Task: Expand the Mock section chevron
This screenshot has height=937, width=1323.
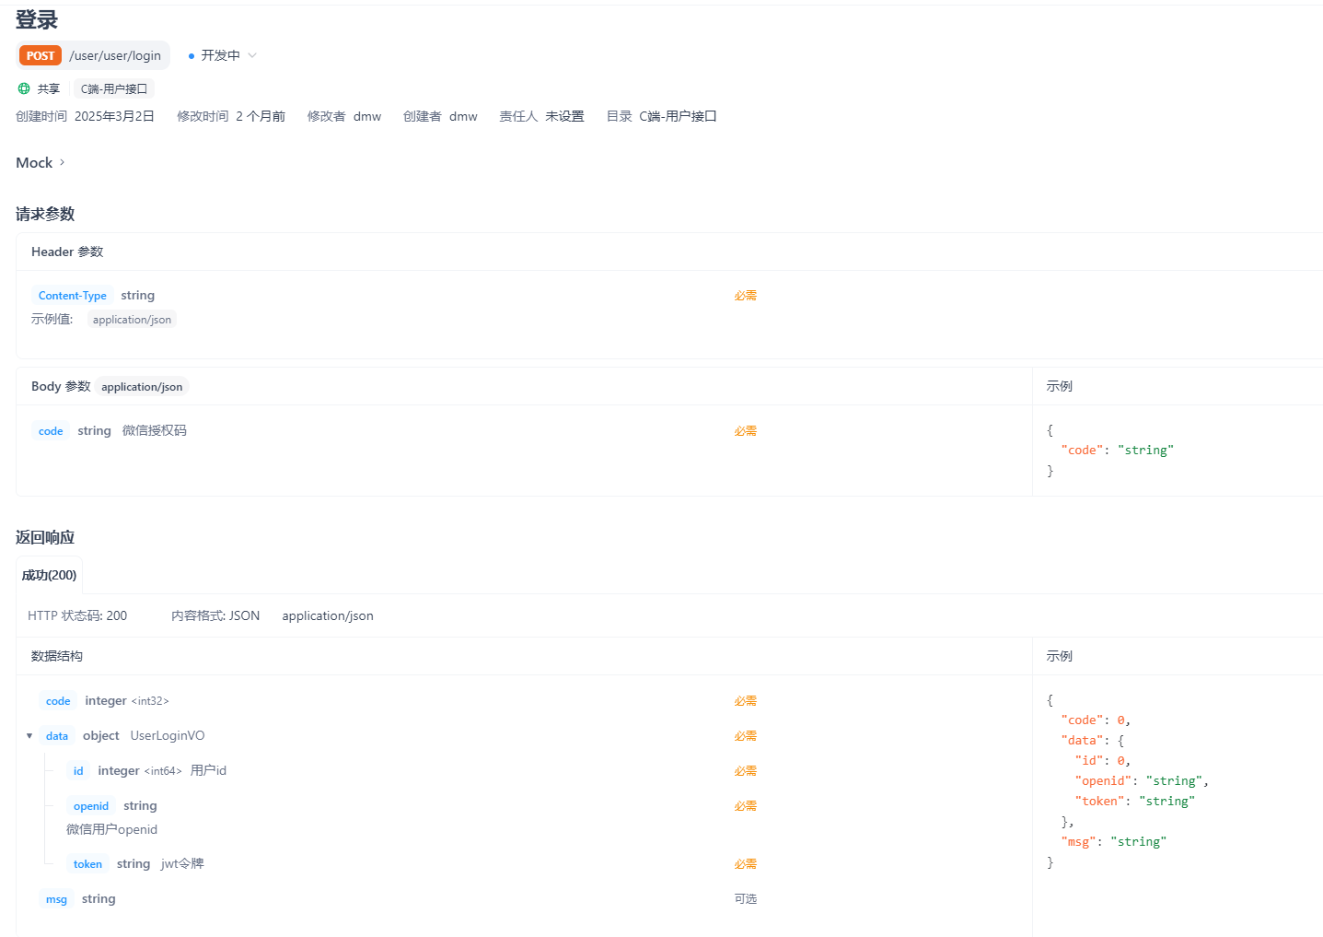Action: [62, 162]
